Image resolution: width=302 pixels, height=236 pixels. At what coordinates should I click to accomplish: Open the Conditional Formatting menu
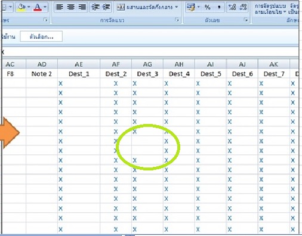tap(270, 9)
